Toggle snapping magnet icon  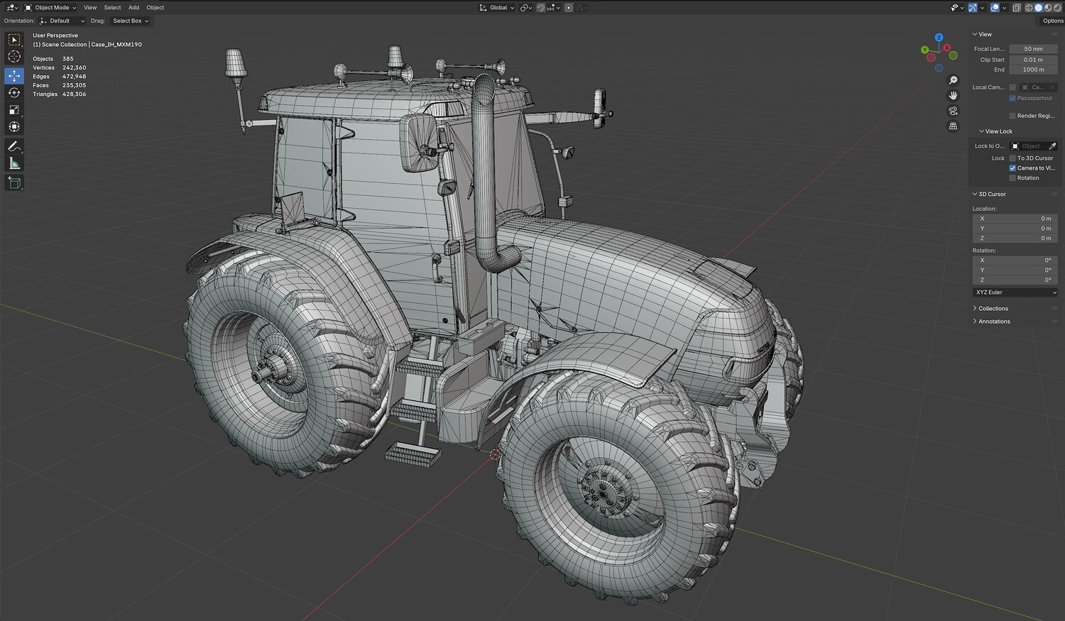540,8
